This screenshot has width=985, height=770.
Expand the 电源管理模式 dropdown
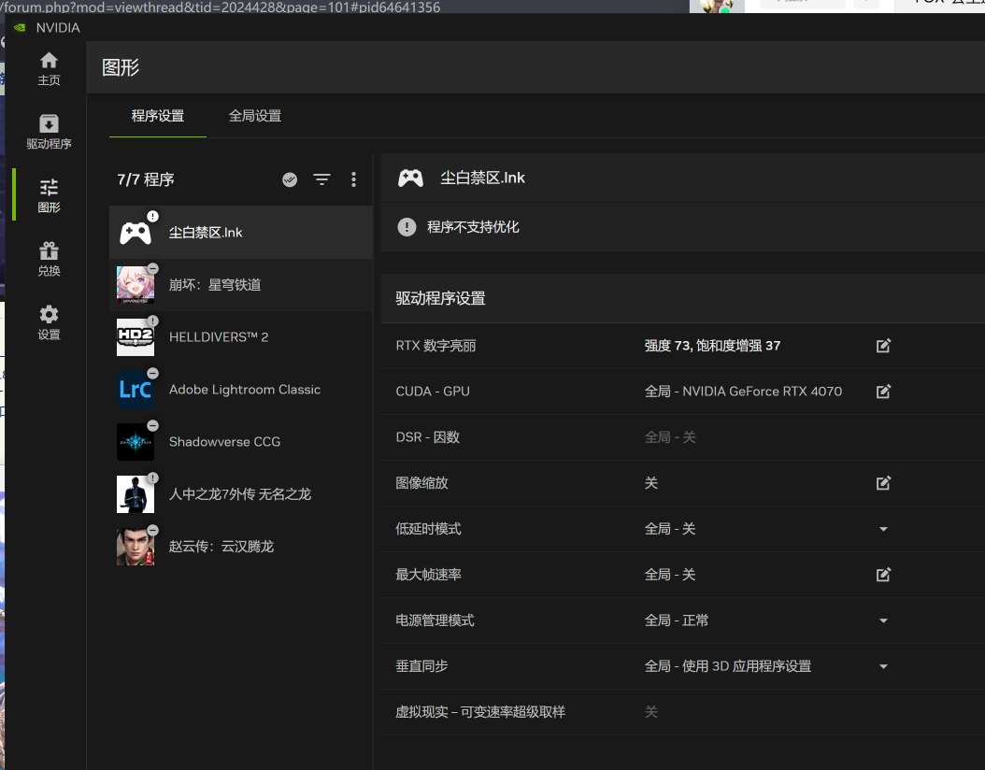click(883, 620)
